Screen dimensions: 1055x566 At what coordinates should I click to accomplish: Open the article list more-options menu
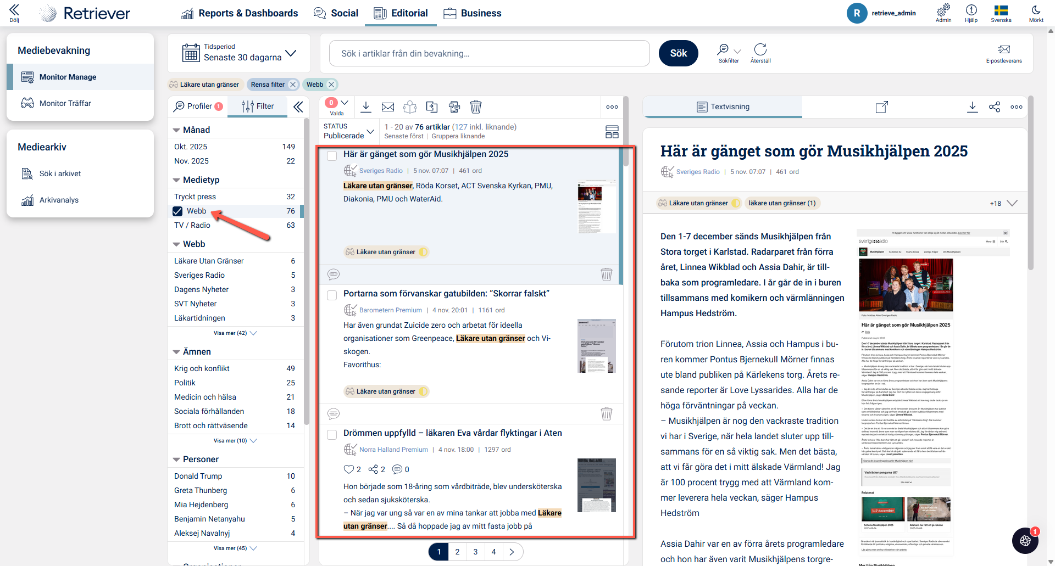coord(612,107)
